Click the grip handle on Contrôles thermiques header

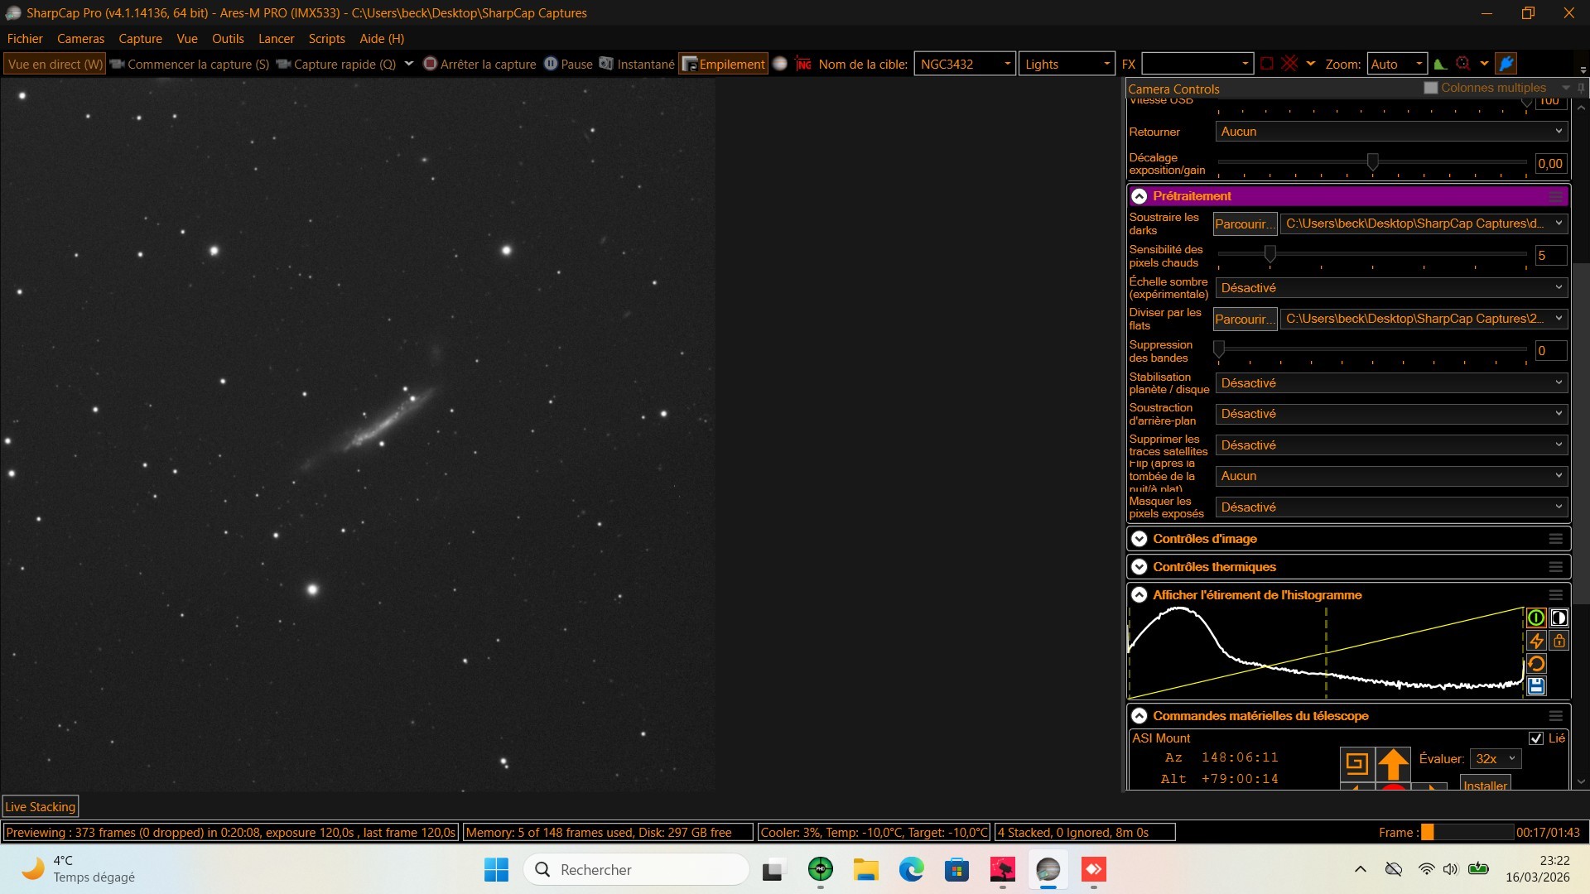click(1555, 567)
